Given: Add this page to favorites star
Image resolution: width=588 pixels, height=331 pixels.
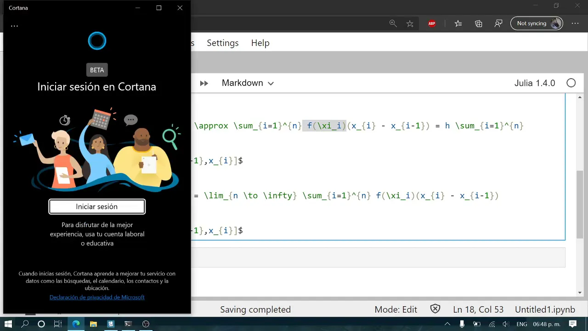Looking at the screenshot, I should 410,23.
